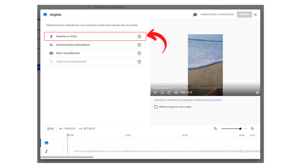Select the audio track music note icon
Viewport: 301px width, 168px height.
click(x=46, y=151)
